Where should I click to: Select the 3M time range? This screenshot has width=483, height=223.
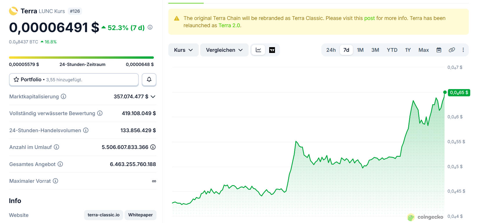point(375,50)
